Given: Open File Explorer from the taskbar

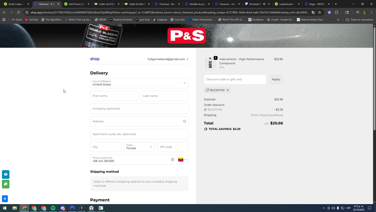Looking at the screenshot, I should click(x=15, y=208).
